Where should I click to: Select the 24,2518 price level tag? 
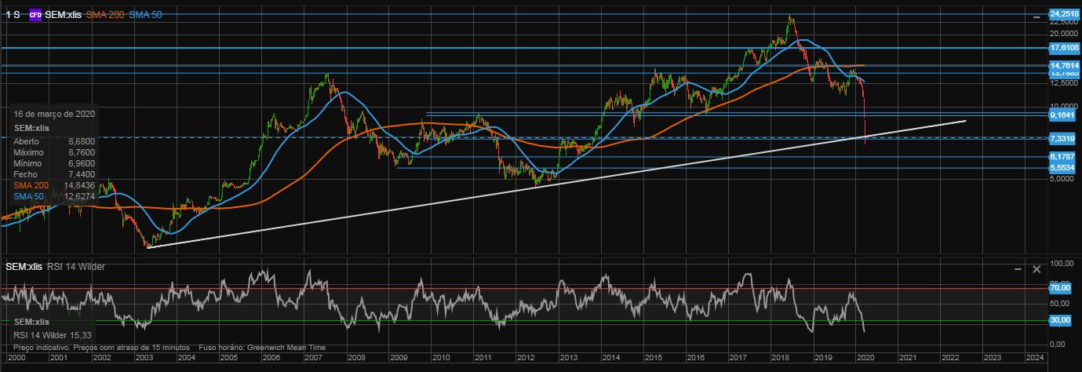[x=1065, y=14]
